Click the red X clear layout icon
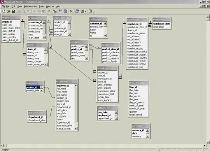This screenshot has width=210, height=152. pos(71,11)
